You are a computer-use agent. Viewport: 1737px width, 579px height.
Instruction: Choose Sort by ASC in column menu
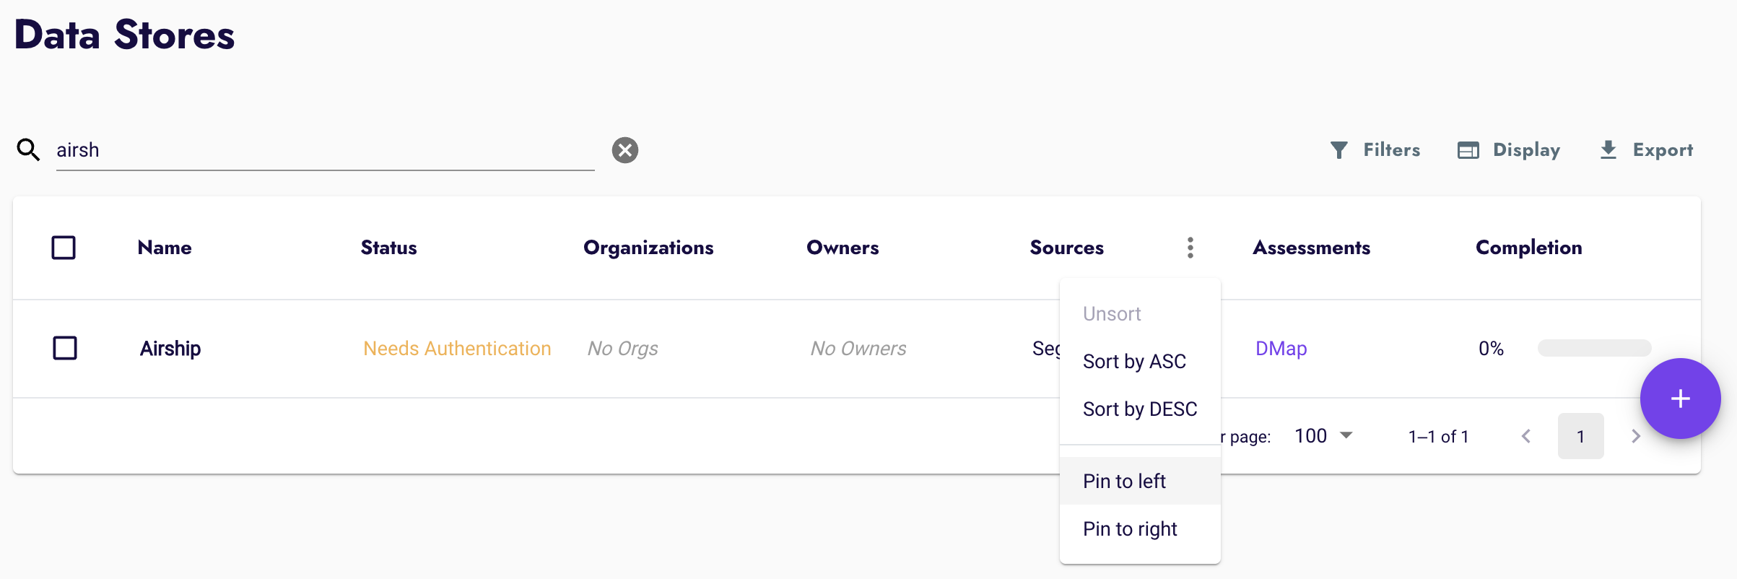point(1140,362)
